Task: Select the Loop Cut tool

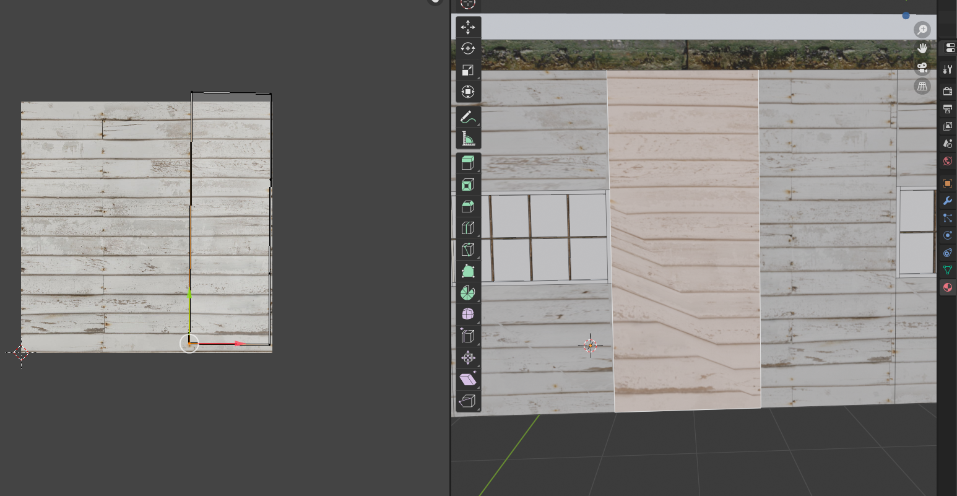Action: [468, 228]
